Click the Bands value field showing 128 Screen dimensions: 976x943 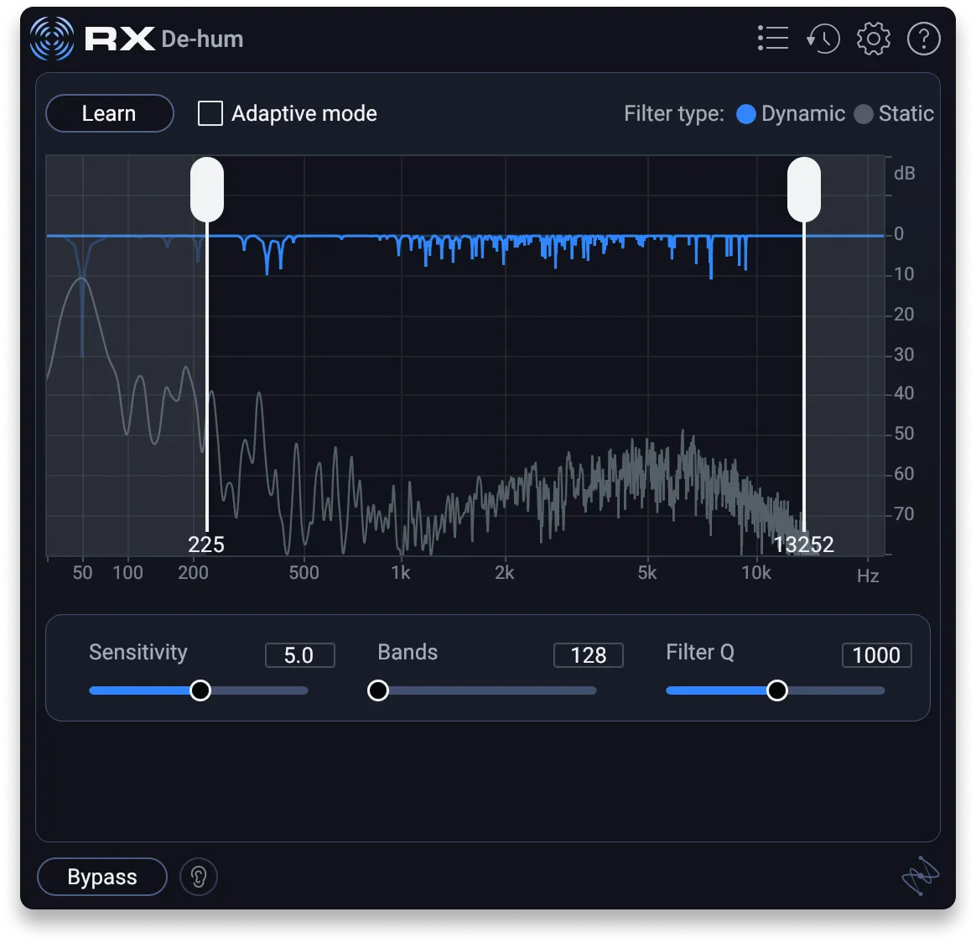point(588,655)
